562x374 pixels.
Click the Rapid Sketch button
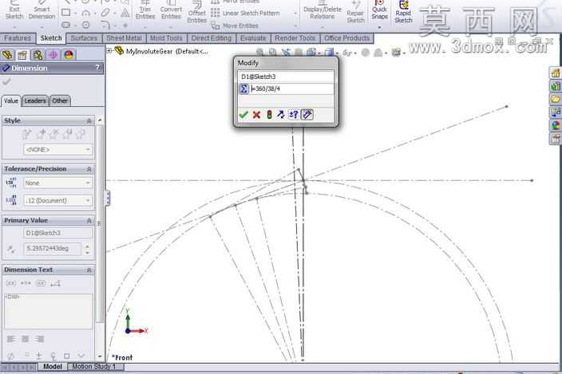404,12
